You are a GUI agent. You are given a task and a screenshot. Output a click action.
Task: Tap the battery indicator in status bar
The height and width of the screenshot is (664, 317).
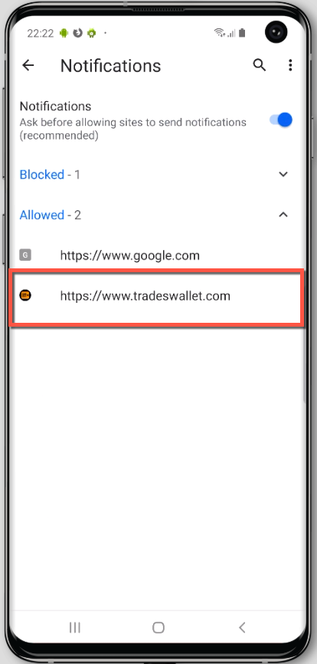click(x=243, y=33)
